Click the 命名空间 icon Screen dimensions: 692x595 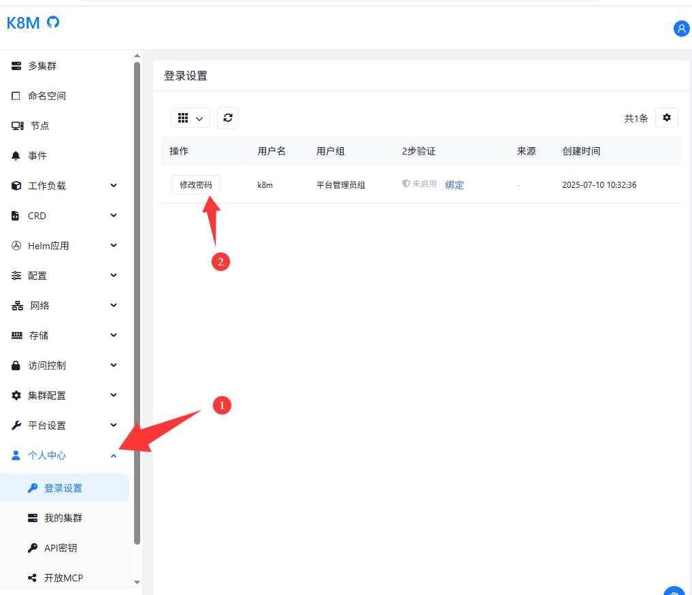click(x=16, y=96)
